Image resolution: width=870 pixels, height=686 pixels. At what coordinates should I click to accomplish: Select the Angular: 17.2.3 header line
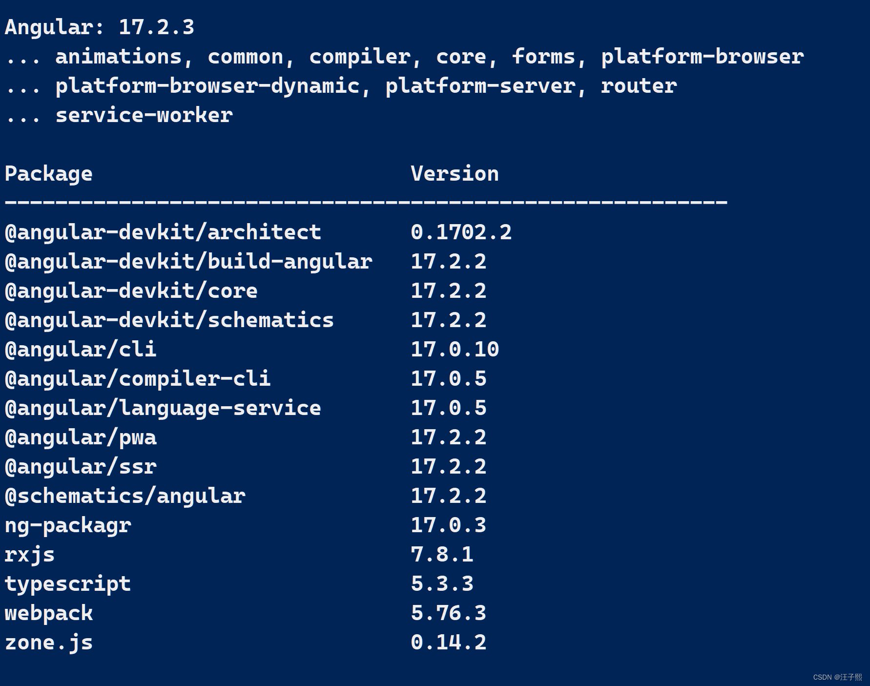(98, 28)
